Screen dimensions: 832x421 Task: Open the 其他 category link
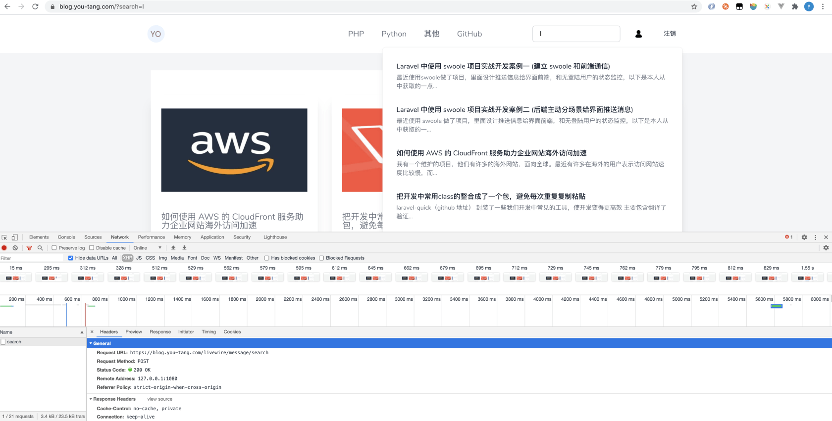coord(431,34)
